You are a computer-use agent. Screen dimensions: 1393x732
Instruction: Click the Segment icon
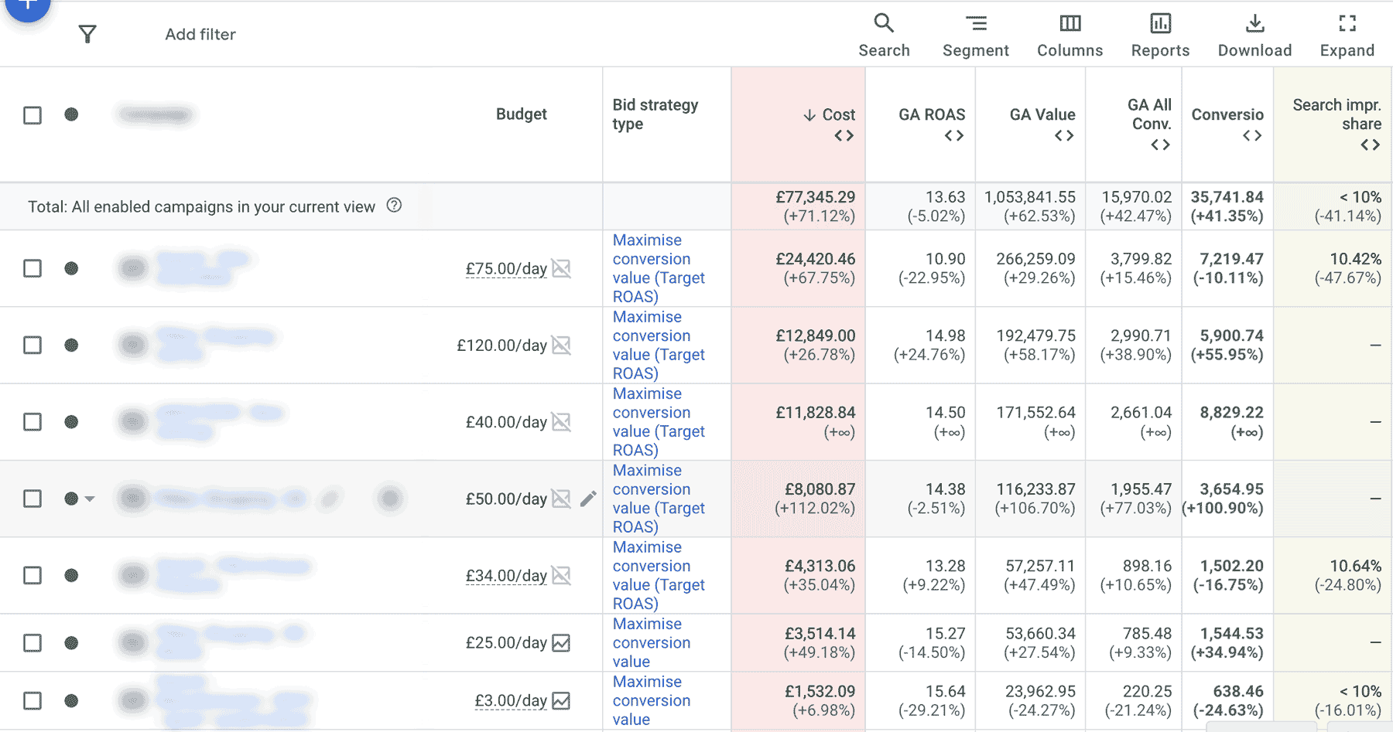(x=975, y=24)
